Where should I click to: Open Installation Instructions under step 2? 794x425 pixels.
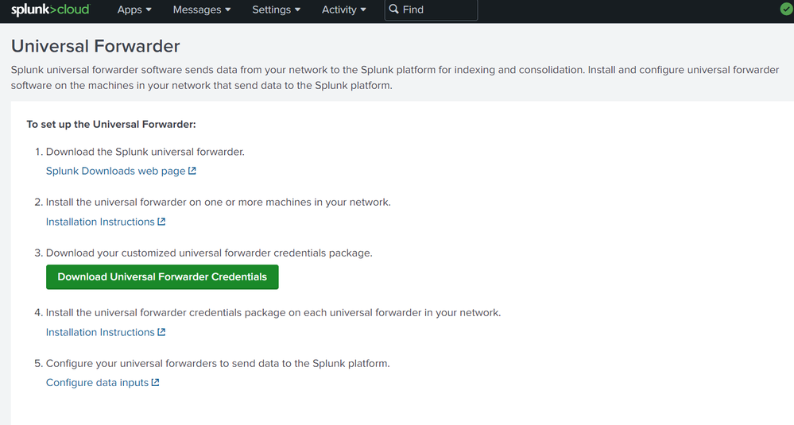click(100, 222)
